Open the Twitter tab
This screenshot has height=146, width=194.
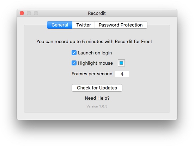click(x=84, y=25)
